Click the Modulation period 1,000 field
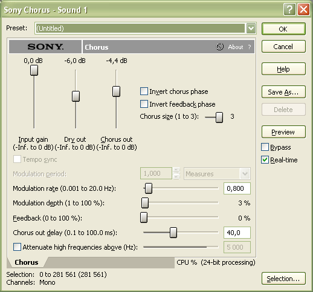The width and height of the screenshot is (313, 292). (156, 173)
